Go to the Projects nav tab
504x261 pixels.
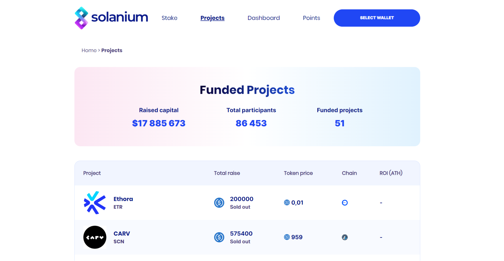pos(212,18)
